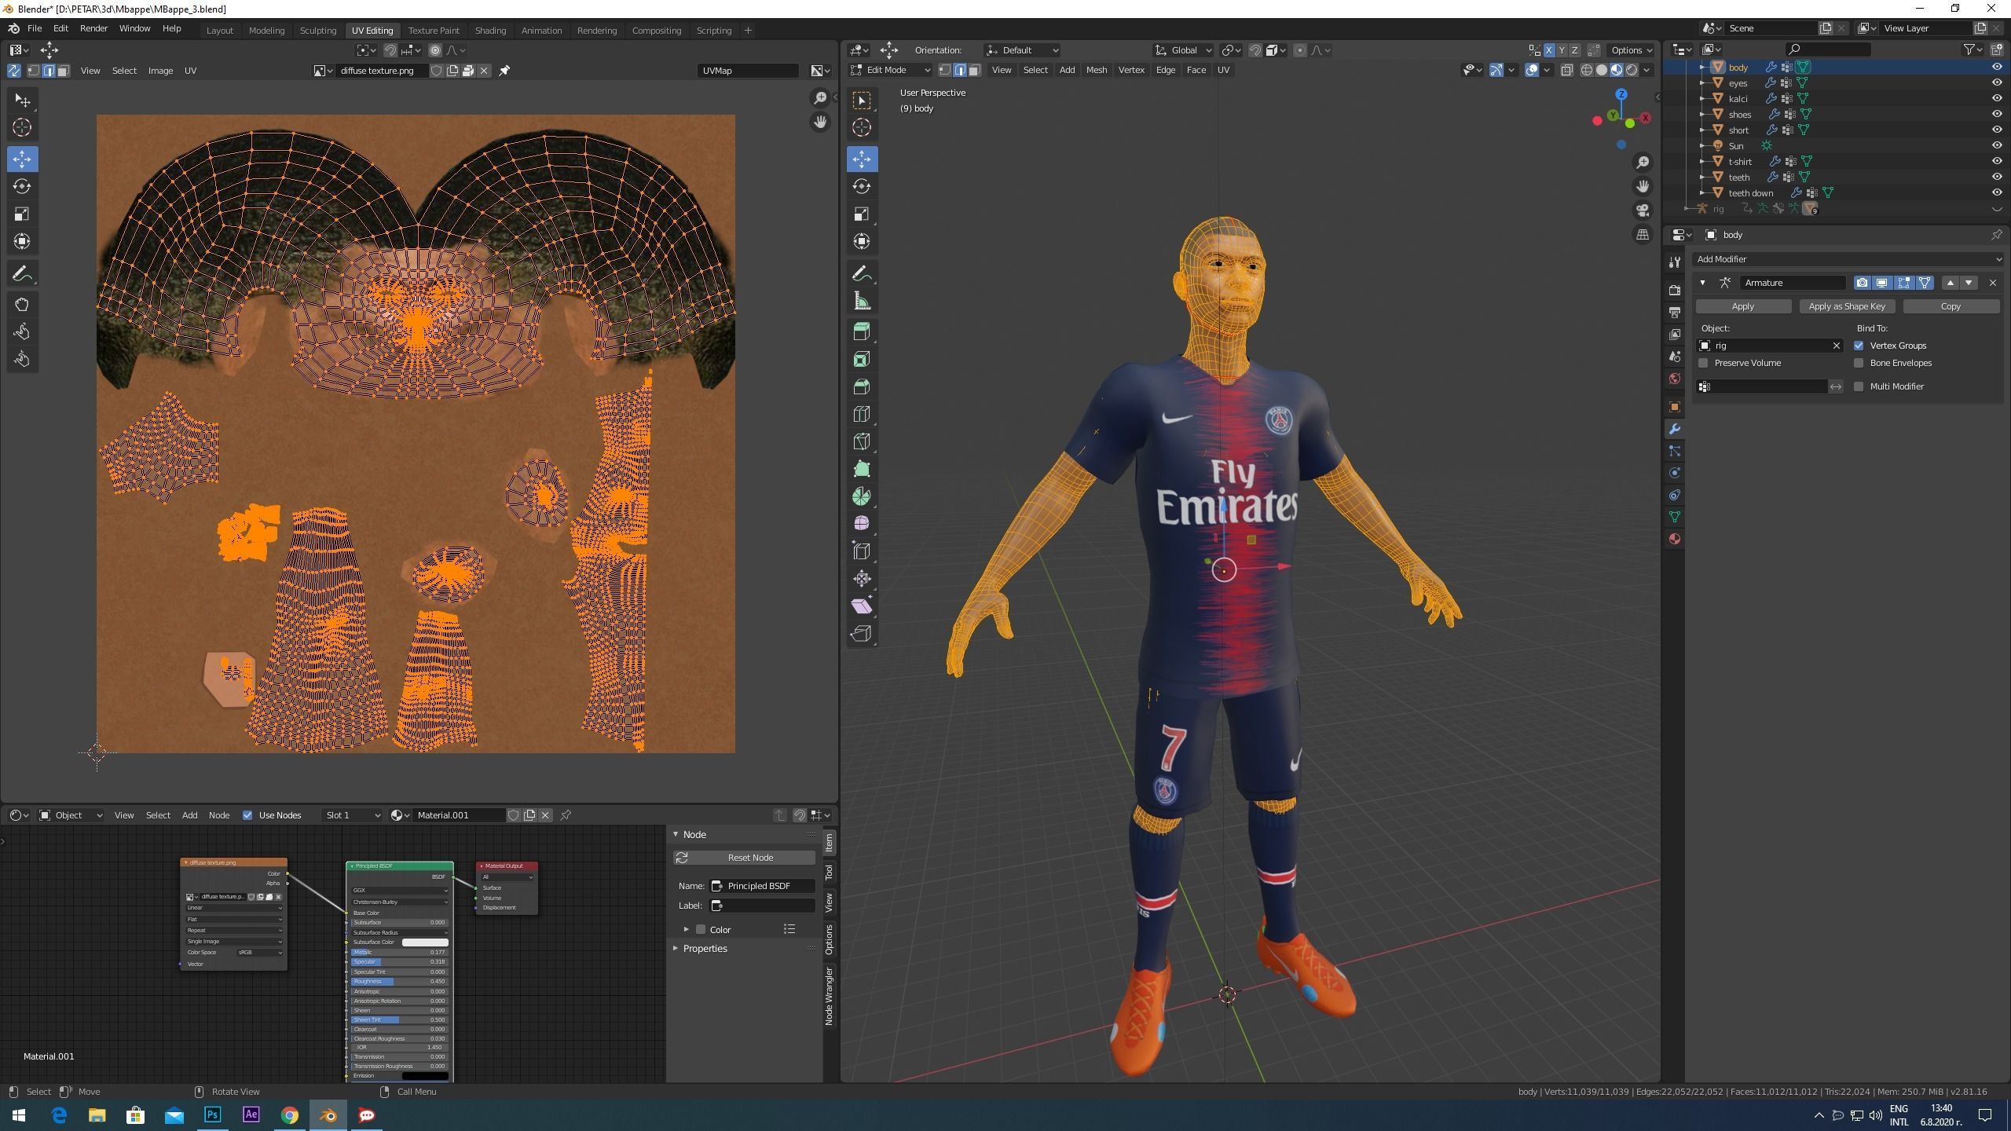Image resolution: width=2011 pixels, height=1131 pixels.
Task: Switch to the Texture Paint workspace tab
Action: click(434, 30)
